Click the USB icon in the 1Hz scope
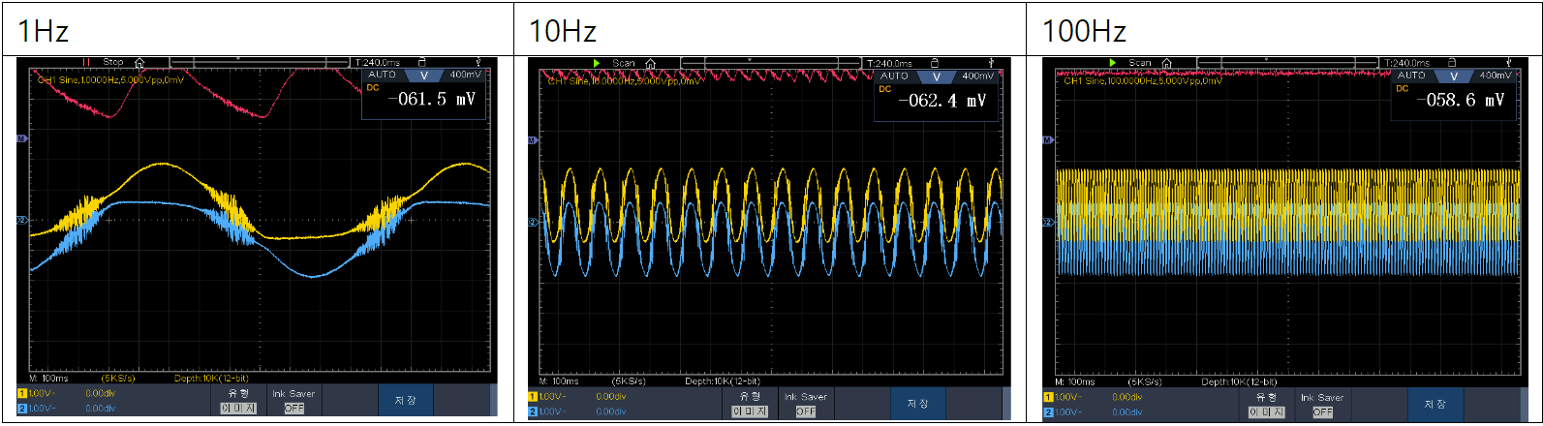The height and width of the screenshot is (426, 1543). click(478, 62)
